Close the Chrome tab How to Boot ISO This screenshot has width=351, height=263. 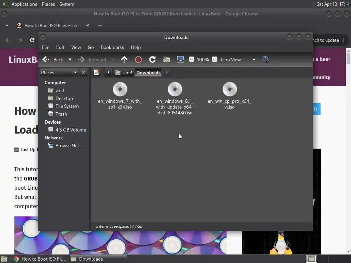pos(88,25)
